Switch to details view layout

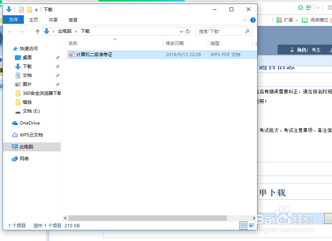click(243, 226)
